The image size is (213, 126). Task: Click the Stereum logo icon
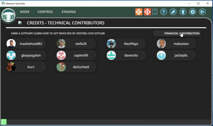pos(8,15)
